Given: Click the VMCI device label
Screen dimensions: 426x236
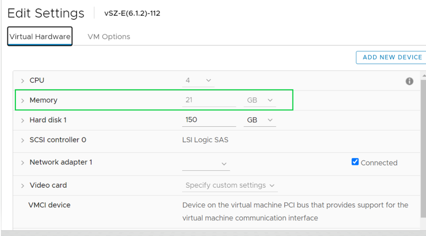Looking at the screenshot, I should click(x=50, y=205).
